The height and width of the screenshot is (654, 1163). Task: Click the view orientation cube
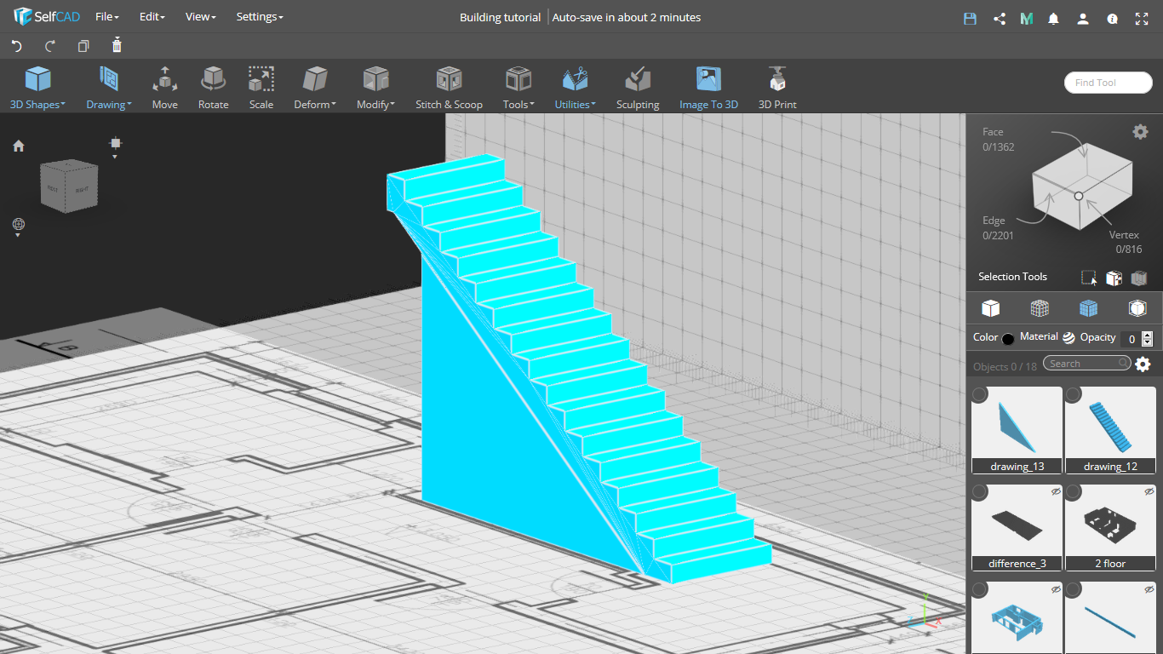pos(69,185)
